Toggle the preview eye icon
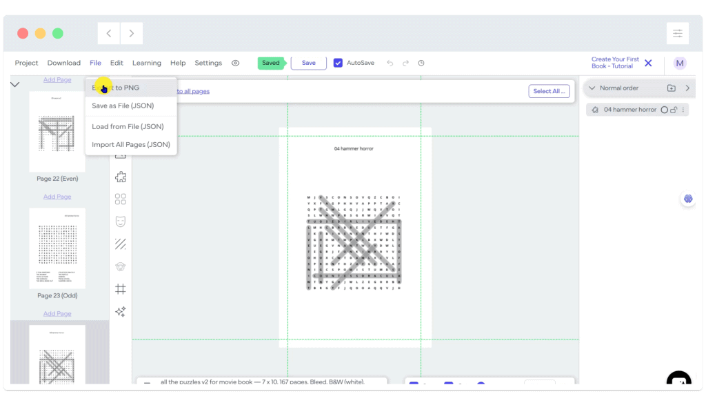The height and width of the screenshot is (405, 706). [x=235, y=63]
